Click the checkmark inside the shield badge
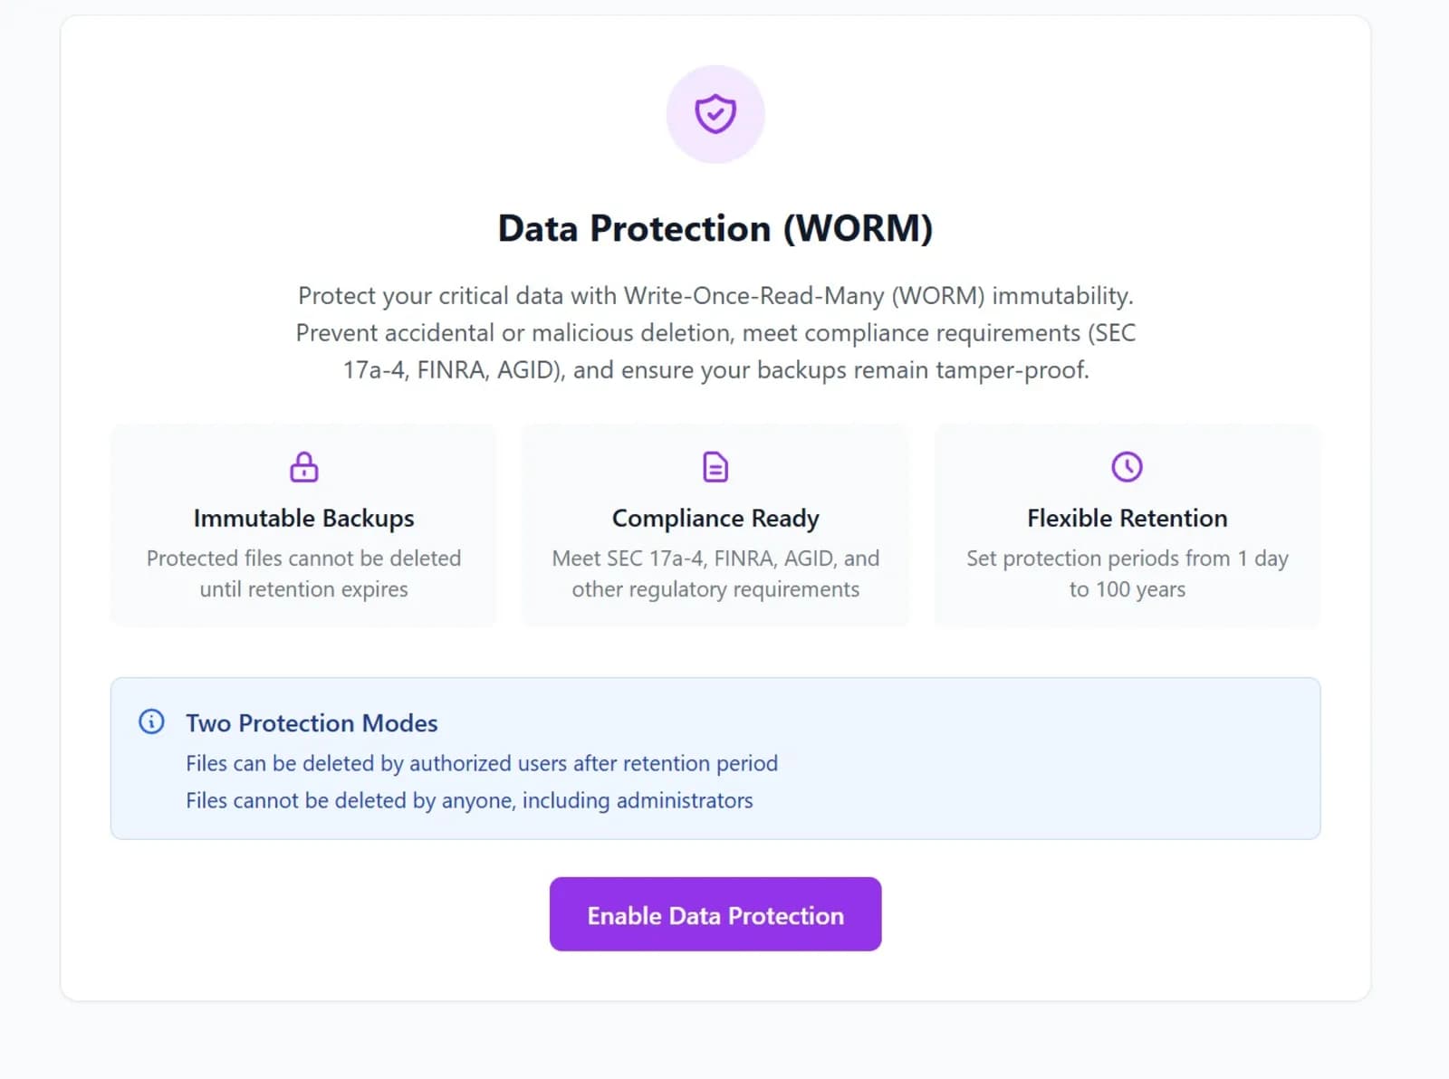Viewport: 1449px width, 1079px height. click(715, 116)
